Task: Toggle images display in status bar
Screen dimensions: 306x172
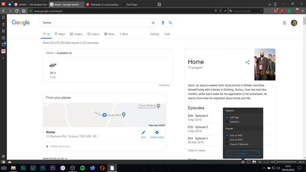Action: click(x=254, y=162)
